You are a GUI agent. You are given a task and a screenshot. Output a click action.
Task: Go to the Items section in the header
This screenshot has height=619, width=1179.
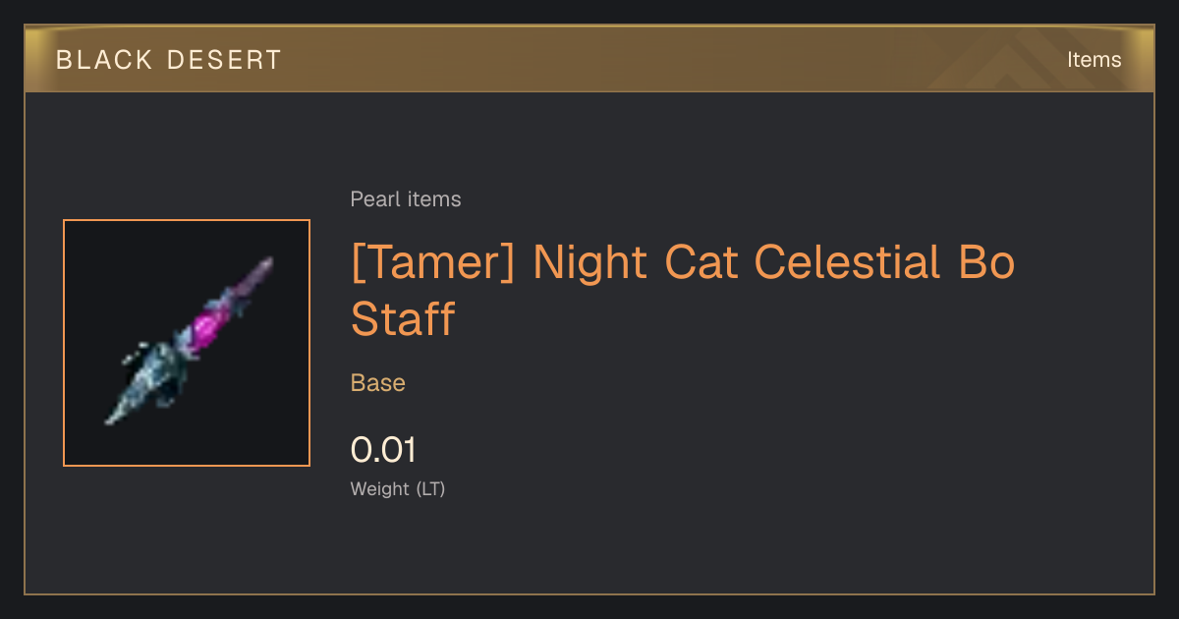pos(1094,60)
